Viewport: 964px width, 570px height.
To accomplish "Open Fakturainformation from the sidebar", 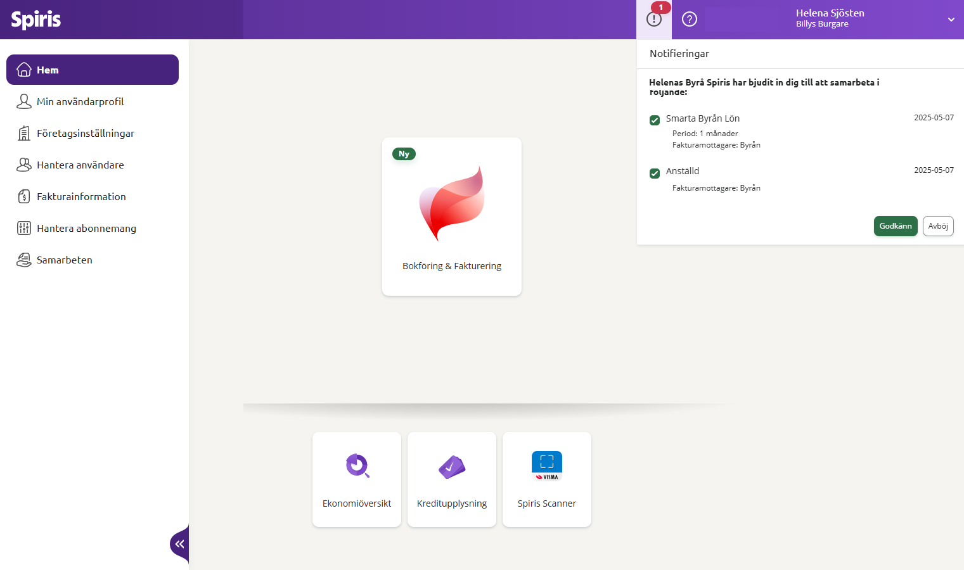I will tap(81, 196).
